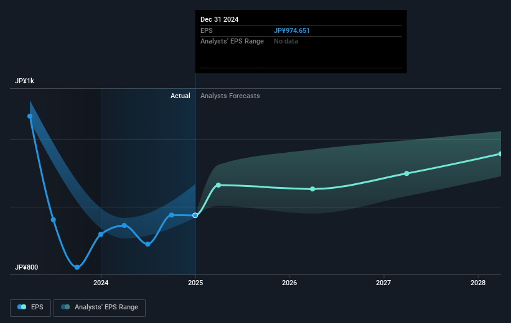
Task: Click the JP¥974.651 EPS value in tooltip
Action: [292, 30]
